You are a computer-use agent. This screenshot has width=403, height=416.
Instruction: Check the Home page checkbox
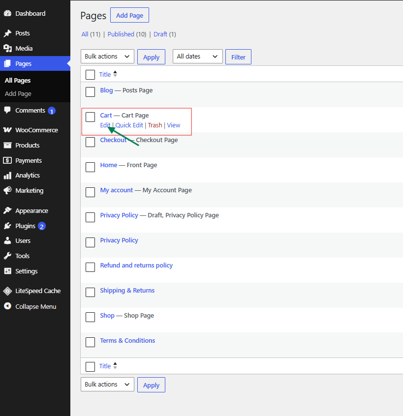pyautogui.click(x=90, y=167)
